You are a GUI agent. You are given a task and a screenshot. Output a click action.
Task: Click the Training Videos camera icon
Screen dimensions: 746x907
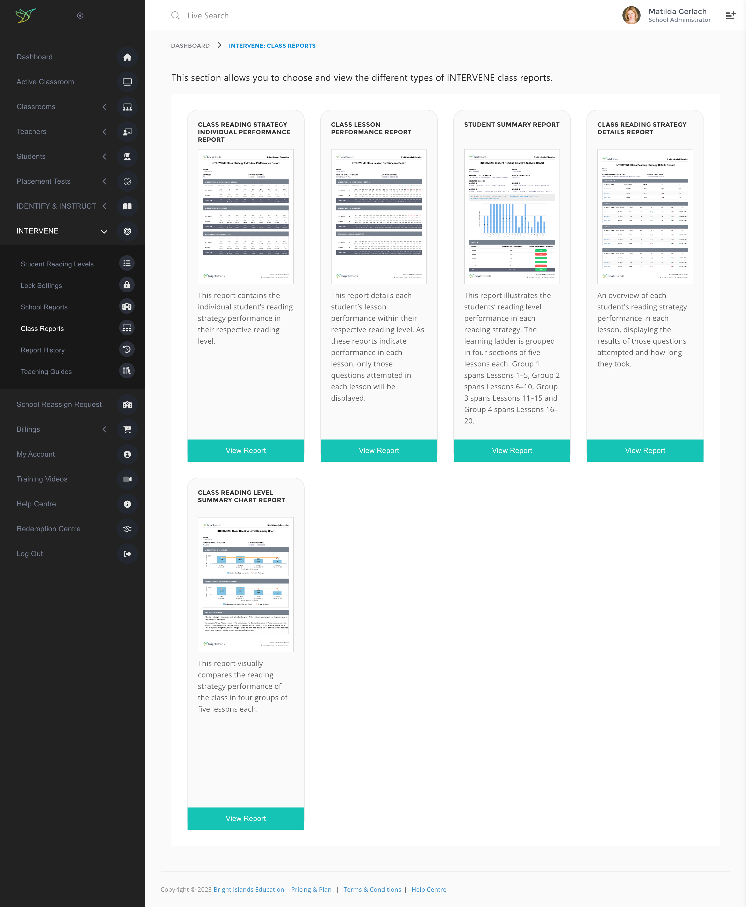tap(127, 479)
